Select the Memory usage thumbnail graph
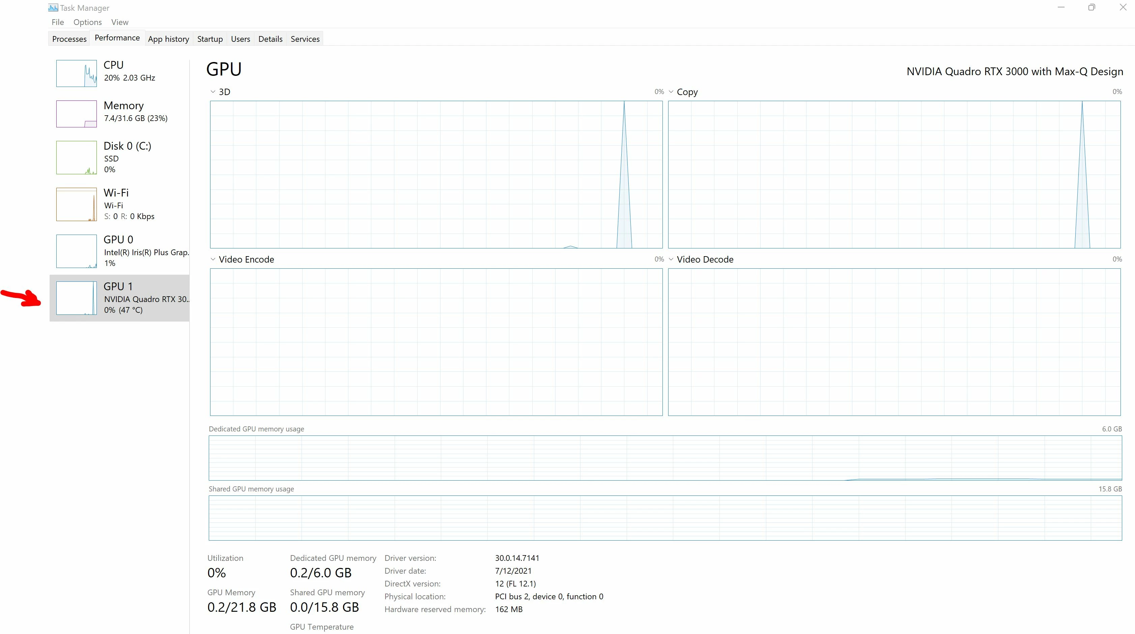 pyautogui.click(x=76, y=114)
